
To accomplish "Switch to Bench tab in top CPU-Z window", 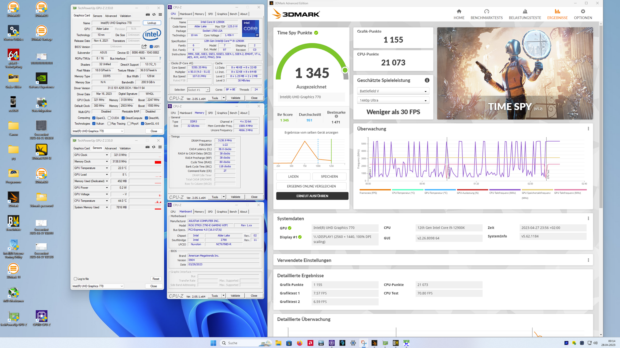I will [x=233, y=14].
